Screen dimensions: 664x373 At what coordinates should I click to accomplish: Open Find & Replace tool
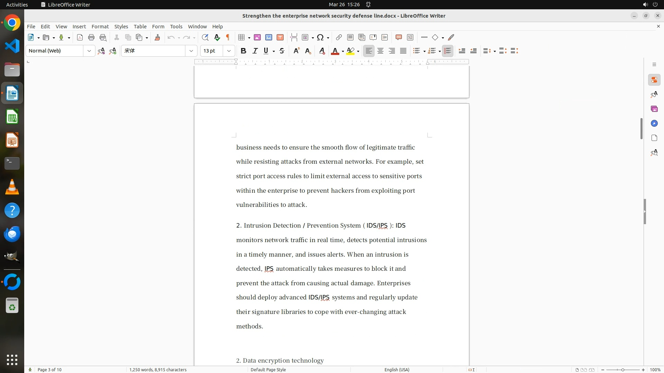click(205, 37)
